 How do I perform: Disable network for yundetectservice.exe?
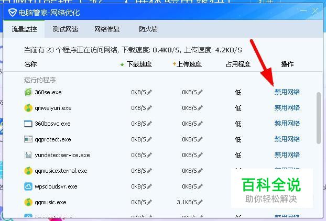(287, 155)
